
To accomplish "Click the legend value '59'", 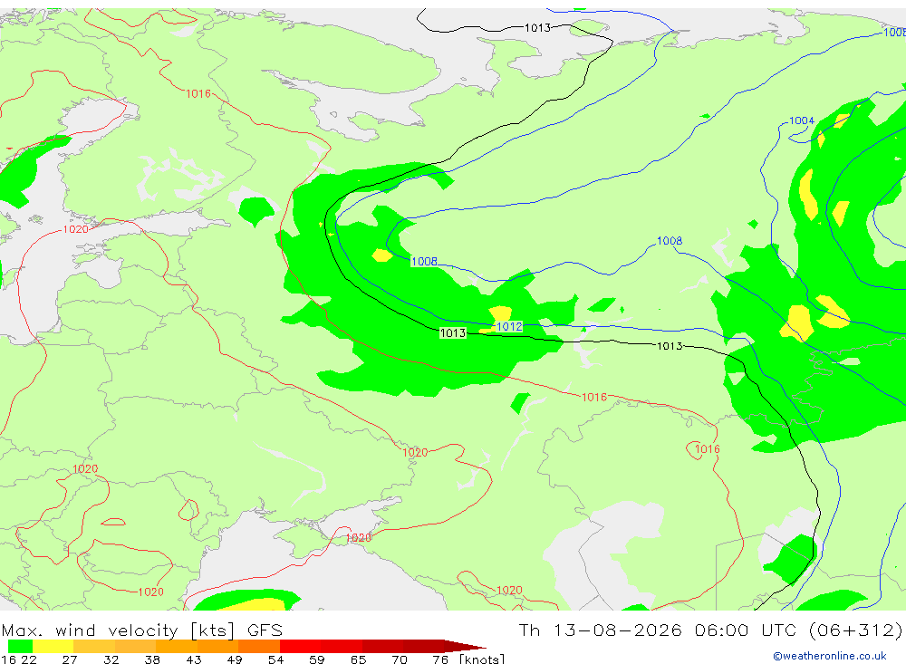I will click(316, 659).
